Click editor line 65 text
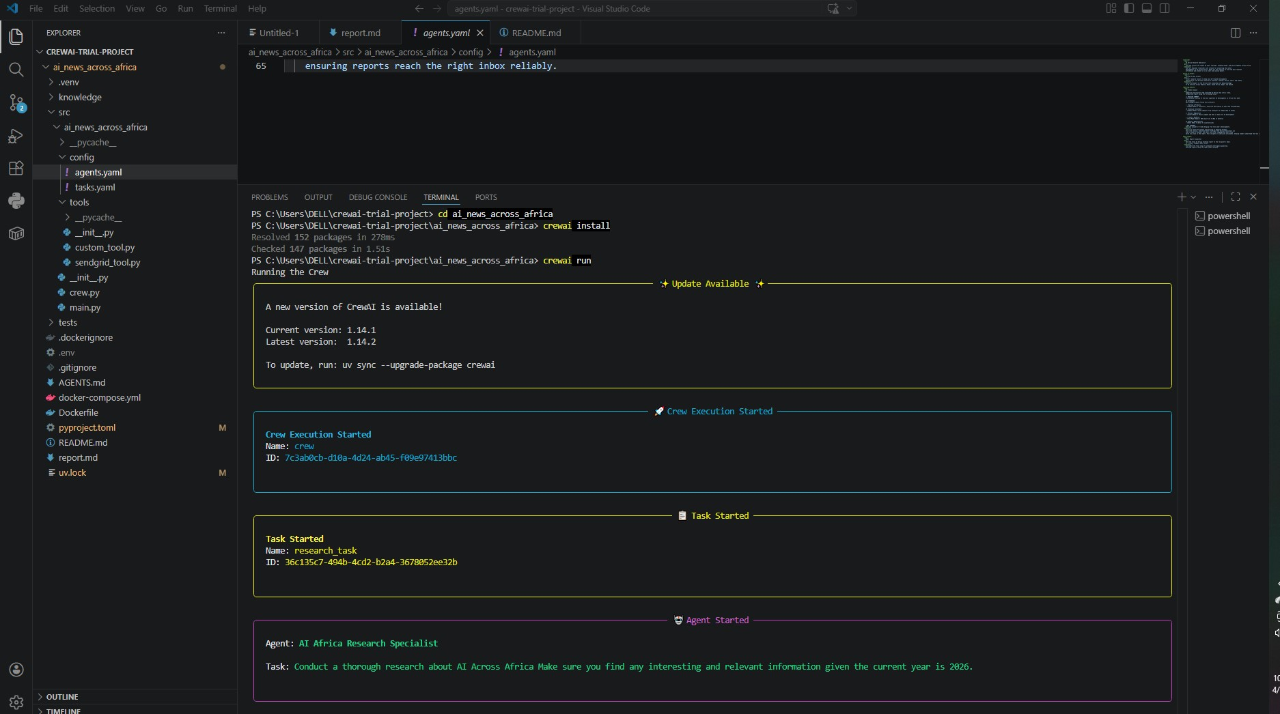The width and height of the screenshot is (1280, 714). tap(430, 66)
